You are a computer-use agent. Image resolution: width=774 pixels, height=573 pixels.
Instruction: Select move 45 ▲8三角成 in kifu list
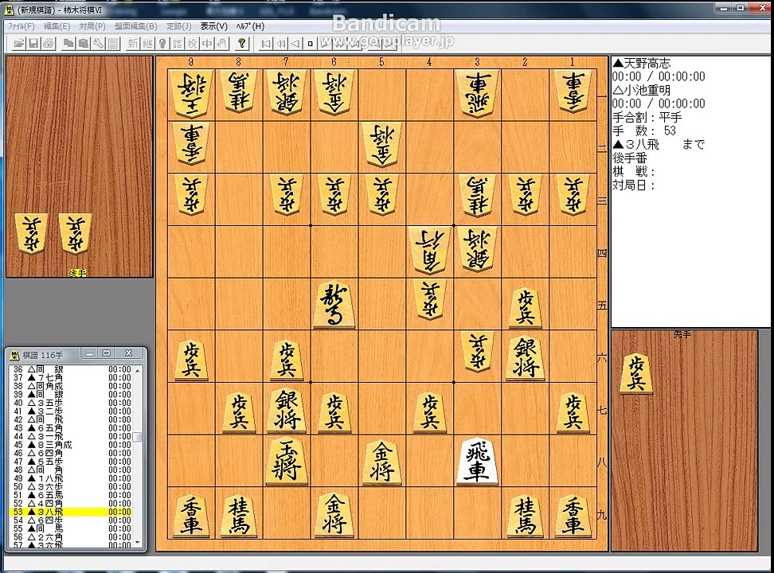(72, 445)
